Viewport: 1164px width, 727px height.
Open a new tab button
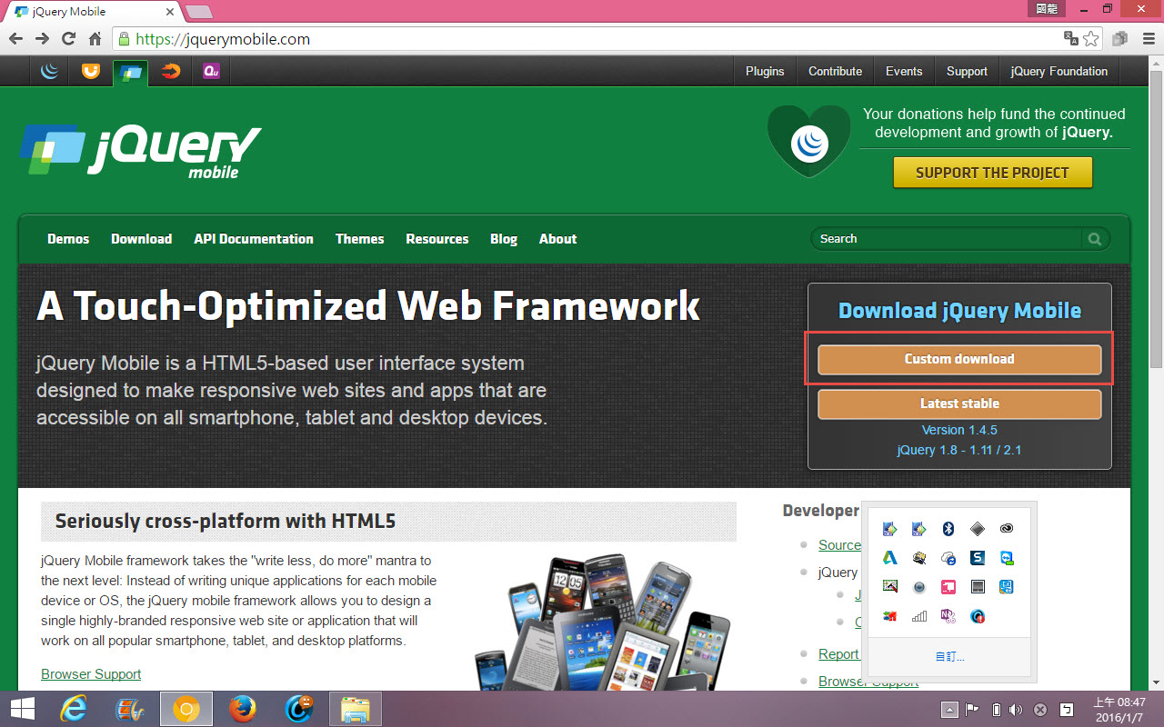[198, 12]
